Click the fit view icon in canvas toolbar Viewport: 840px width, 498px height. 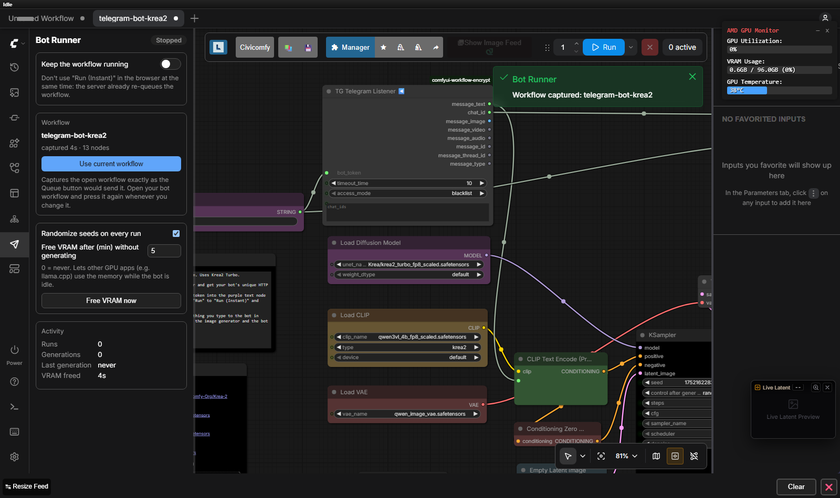[x=601, y=456]
